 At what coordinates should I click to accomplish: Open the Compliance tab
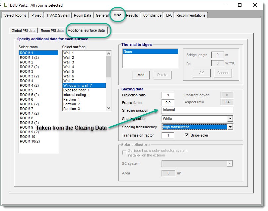click(x=152, y=15)
